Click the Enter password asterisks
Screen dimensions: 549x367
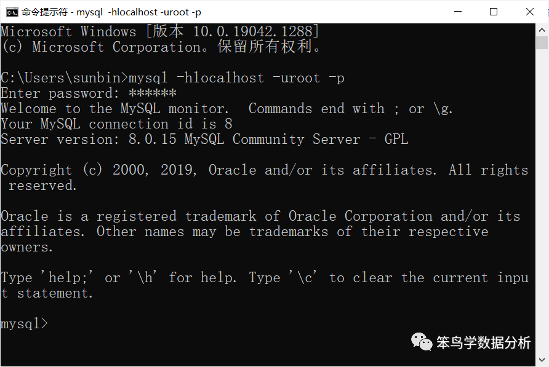(152, 93)
